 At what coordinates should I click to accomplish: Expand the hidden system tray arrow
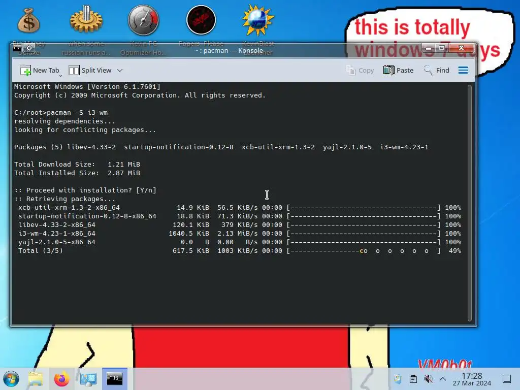pyautogui.click(x=443, y=379)
